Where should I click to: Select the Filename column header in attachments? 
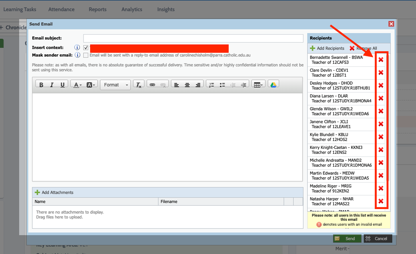coord(221,201)
